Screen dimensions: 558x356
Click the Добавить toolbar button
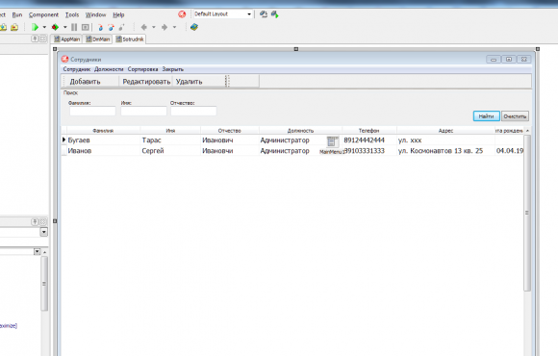tap(85, 82)
